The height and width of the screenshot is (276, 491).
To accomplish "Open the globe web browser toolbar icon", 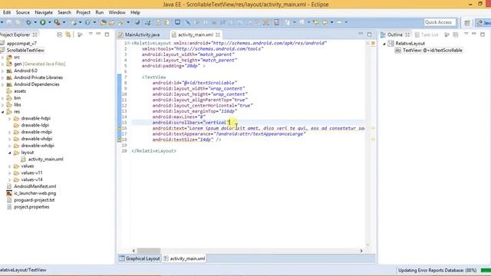I will click(x=137, y=22).
